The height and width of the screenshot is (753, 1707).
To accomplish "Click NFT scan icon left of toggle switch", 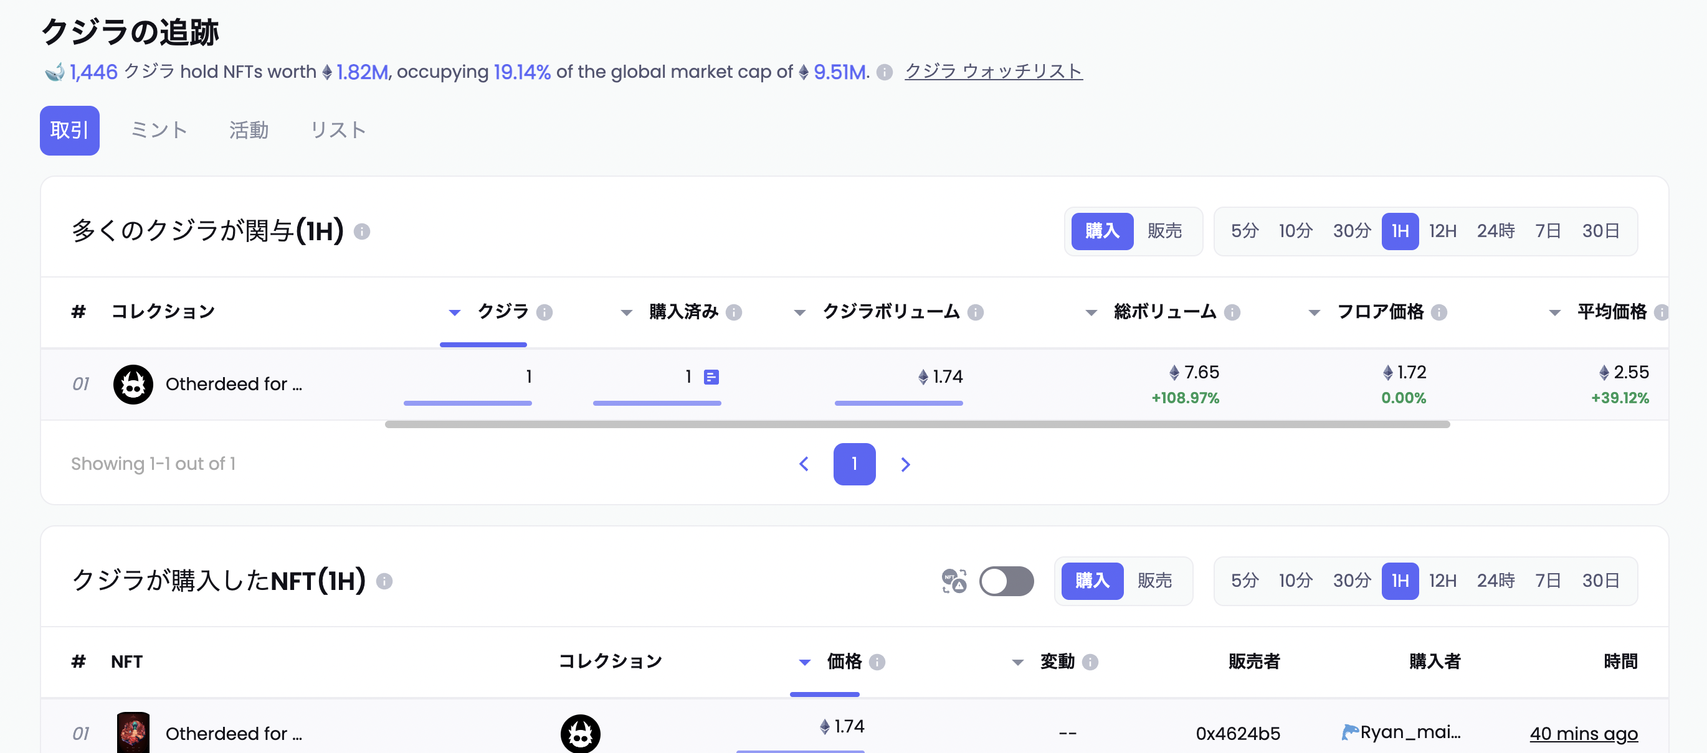I will point(954,581).
